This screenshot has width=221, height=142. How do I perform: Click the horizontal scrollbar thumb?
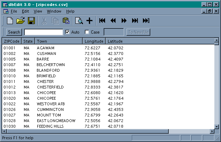point(87,131)
